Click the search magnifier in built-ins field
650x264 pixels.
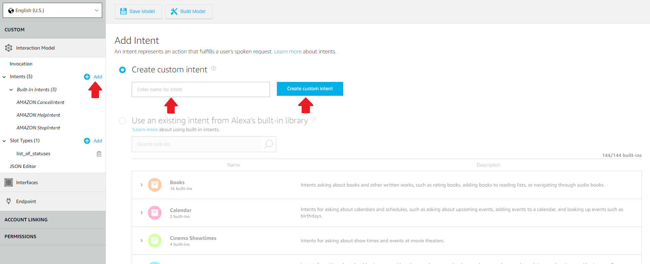(x=269, y=144)
